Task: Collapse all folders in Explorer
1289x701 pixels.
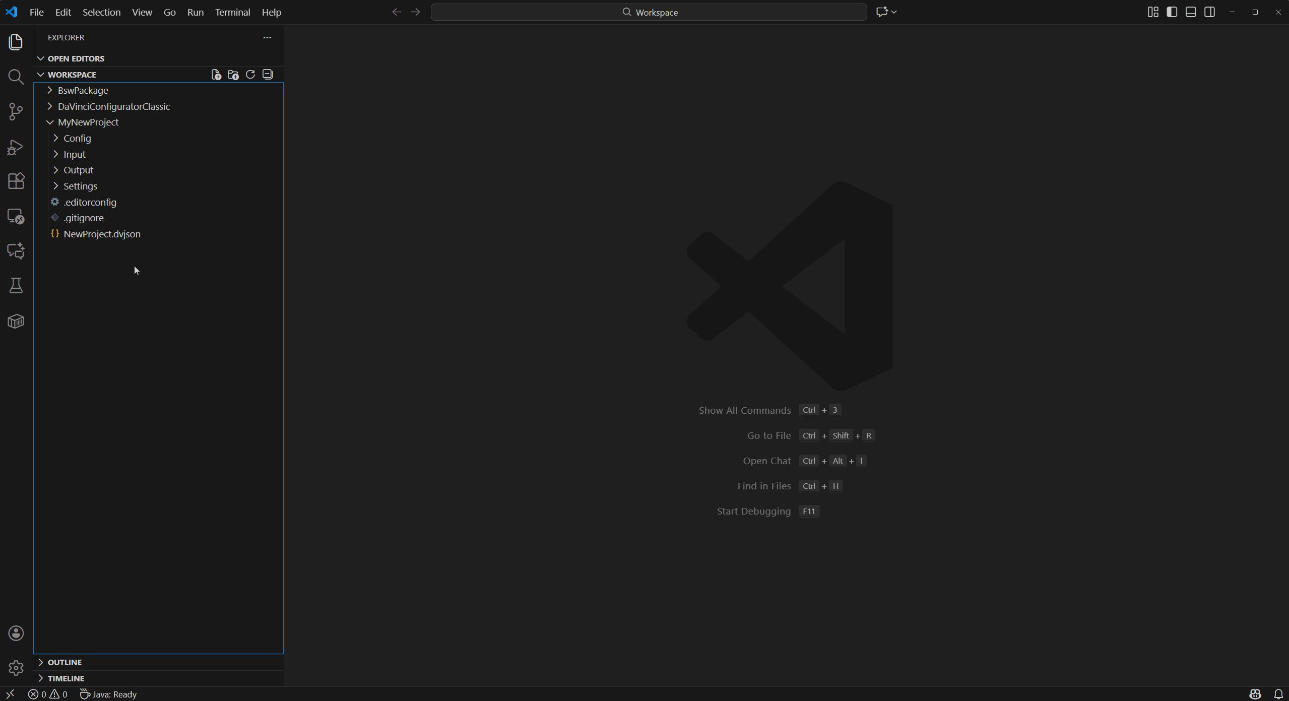Action: point(268,75)
